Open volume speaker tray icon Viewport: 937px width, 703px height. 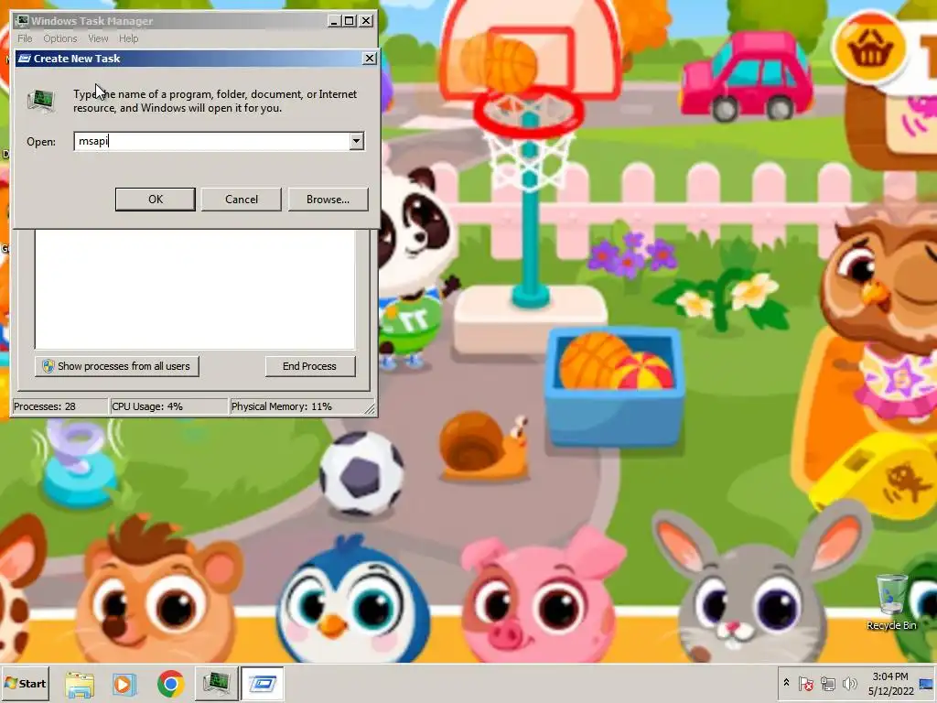(x=849, y=683)
